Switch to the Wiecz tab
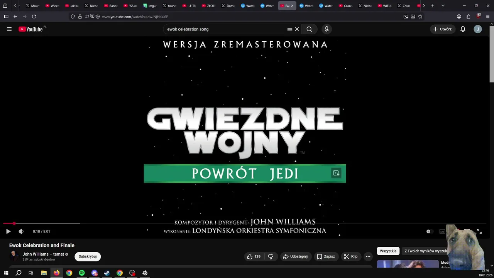The image size is (494, 278). pos(52,6)
